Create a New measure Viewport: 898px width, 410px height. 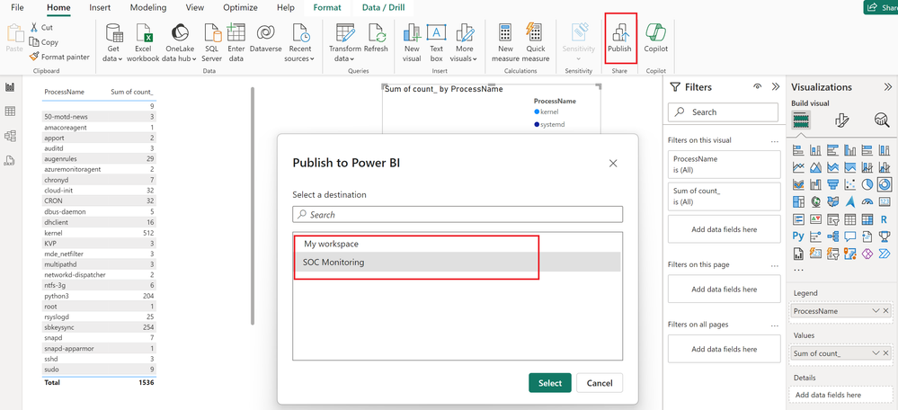click(x=505, y=43)
